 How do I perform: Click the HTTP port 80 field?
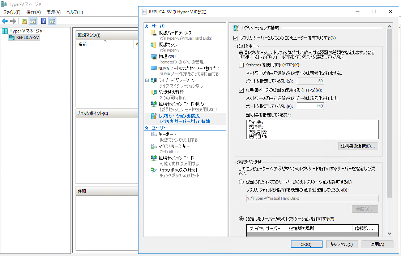click(310, 81)
